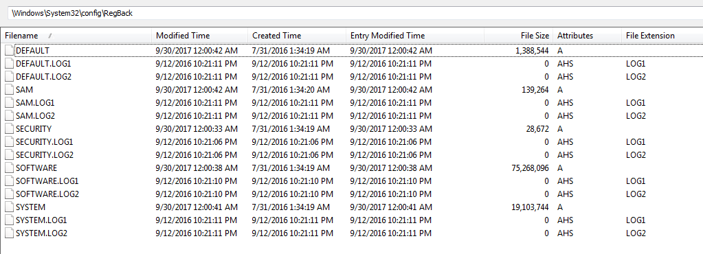Screen dimensions: 703x254
Task: Click the A attribute in SYSTEM row
Action: [x=560, y=207]
